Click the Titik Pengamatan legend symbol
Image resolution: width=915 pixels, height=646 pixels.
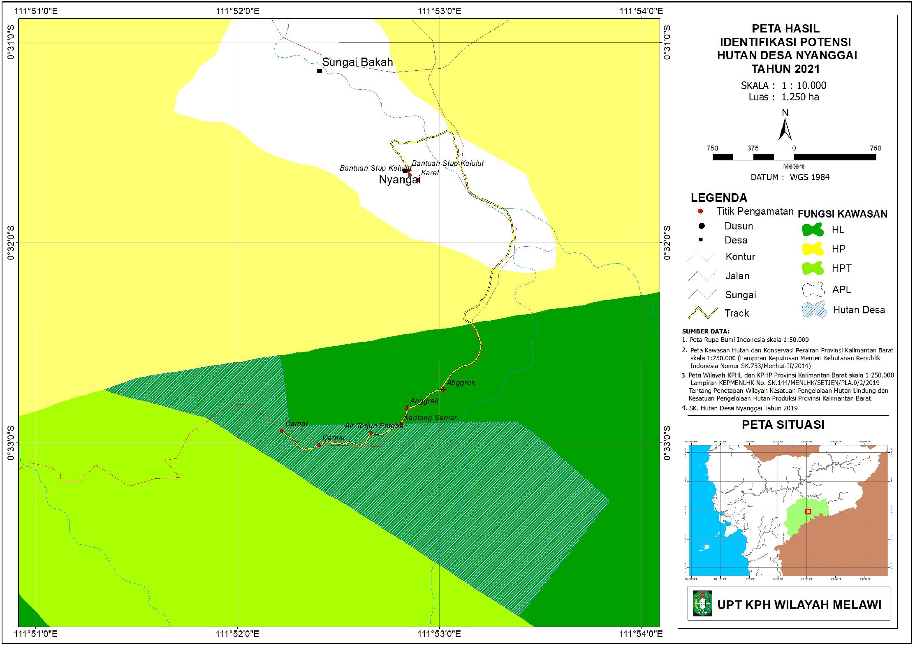(700, 211)
